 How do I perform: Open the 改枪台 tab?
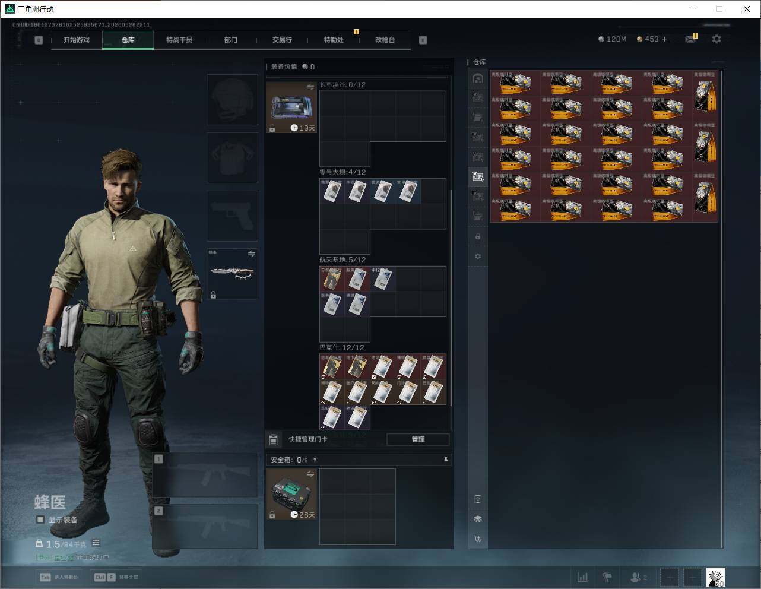pyautogui.click(x=385, y=40)
